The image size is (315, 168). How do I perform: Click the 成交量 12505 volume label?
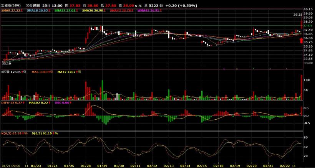pyautogui.click(x=13, y=72)
